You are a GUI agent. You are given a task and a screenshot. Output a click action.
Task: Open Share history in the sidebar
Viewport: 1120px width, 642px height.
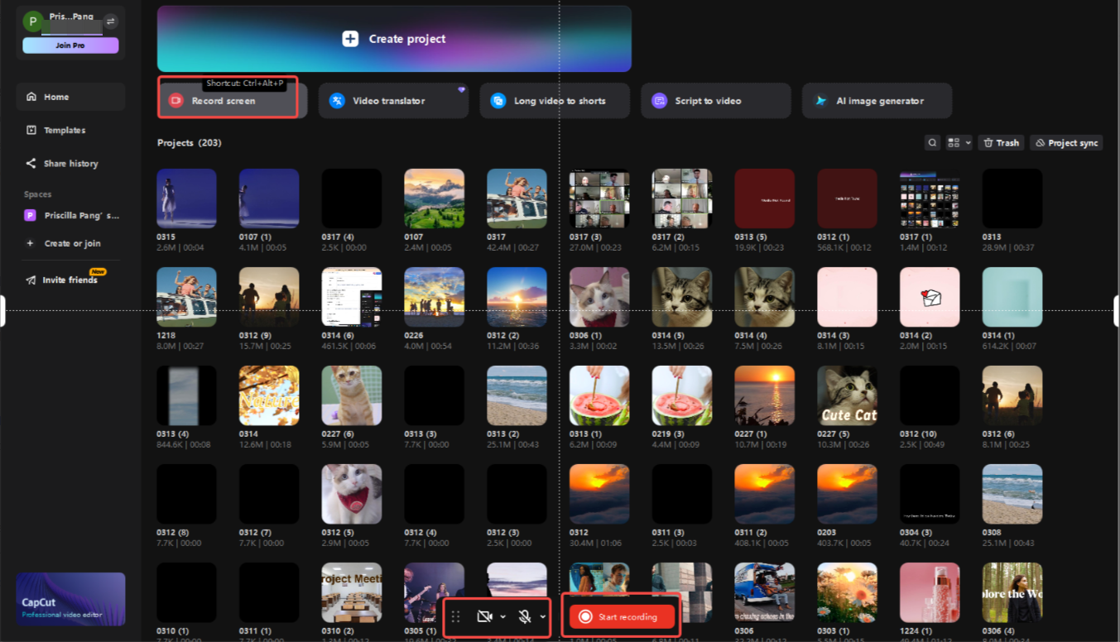point(70,163)
